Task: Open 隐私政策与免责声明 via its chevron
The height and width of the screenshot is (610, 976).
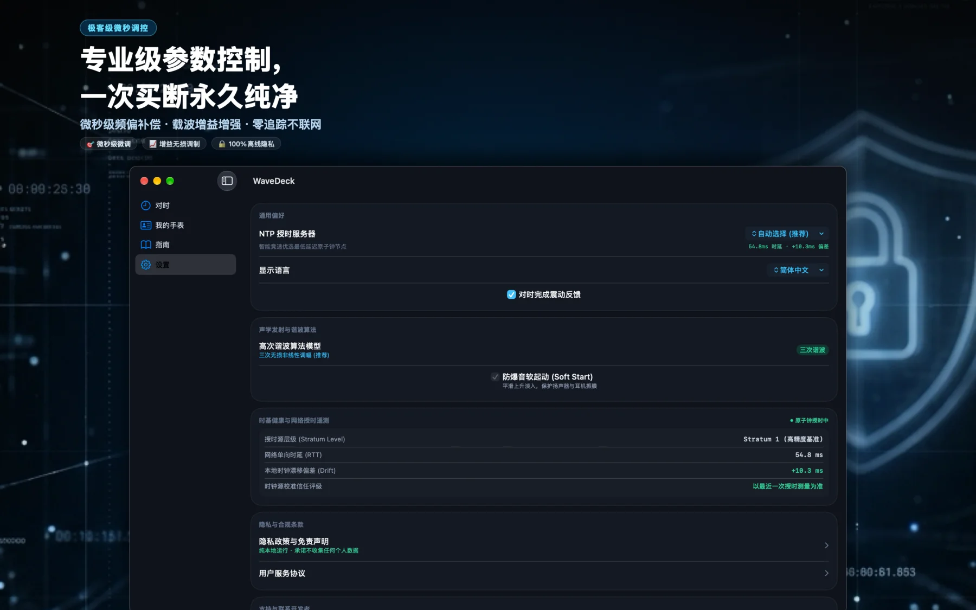Action: [x=826, y=545]
